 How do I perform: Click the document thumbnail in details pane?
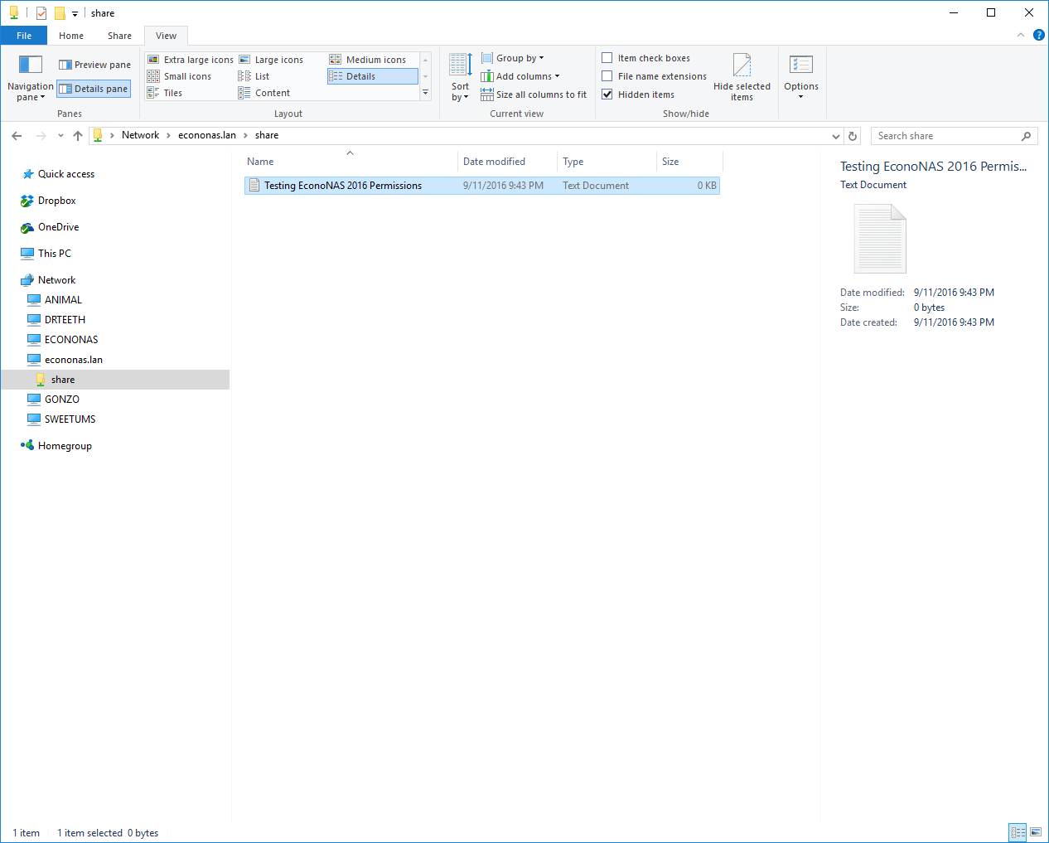(x=880, y=239)
